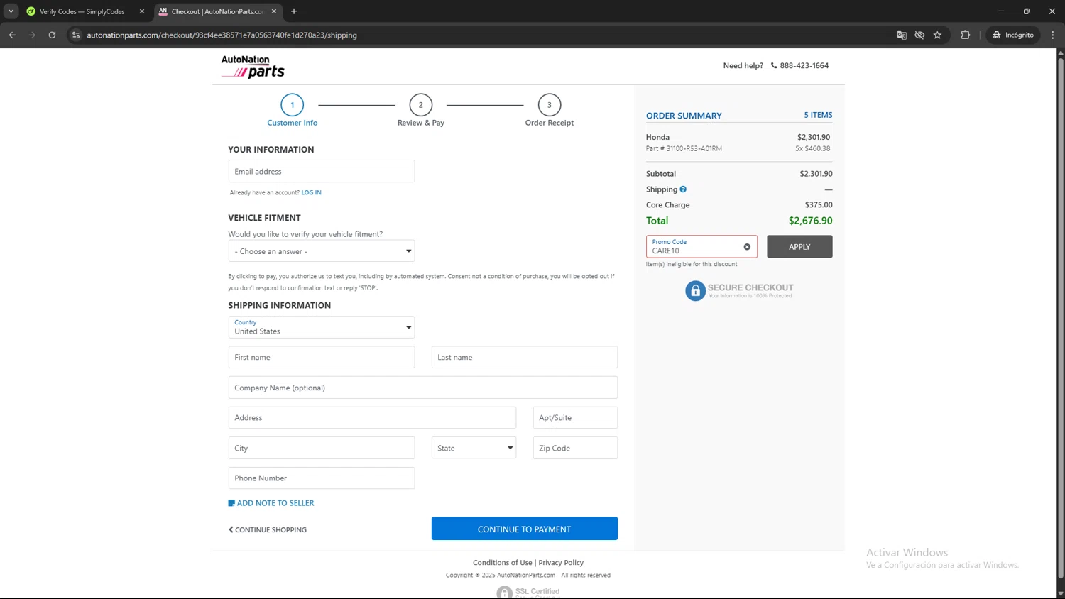1065x599 pixels.
Task: Click ADD NOTE TO SELLER link
Action: (275, 503)
